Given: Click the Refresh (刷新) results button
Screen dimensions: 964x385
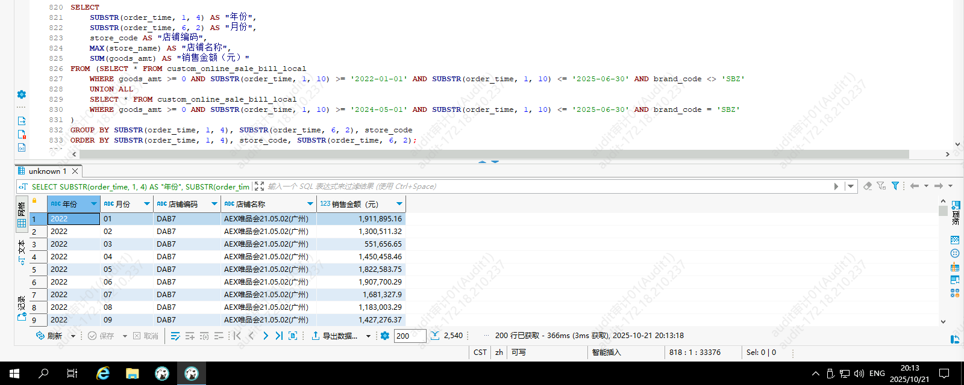Looking at the screenshot, I should coord(49,336).
